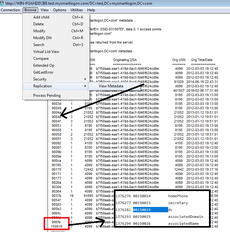This screenshot has height=232, width=230.
Task: Select GetLastError menu entry
Action: pyautogui.click(x=56, y=72)
